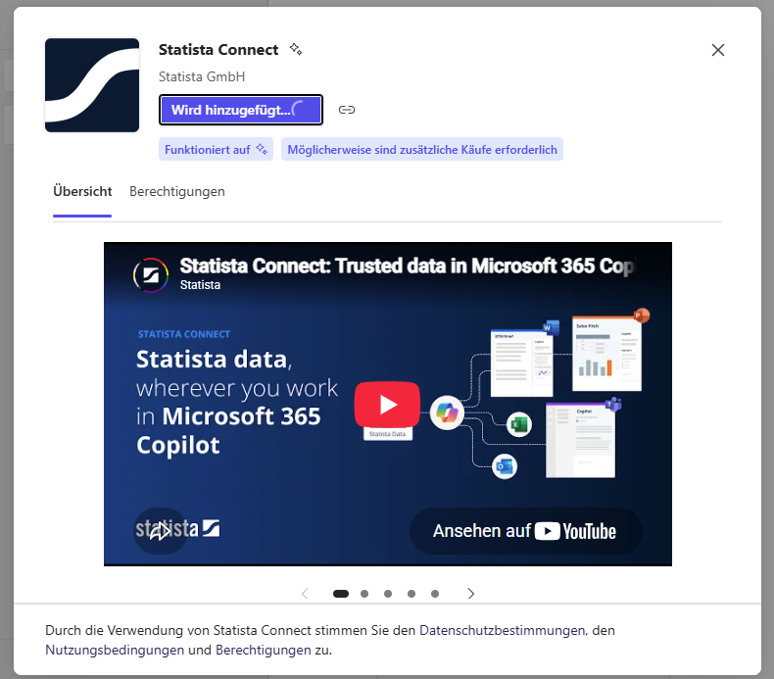The width and height of the screenshot is (774, 679).
Task: Open the Berechtigungen link in footer
Action: tap(264, 650)
